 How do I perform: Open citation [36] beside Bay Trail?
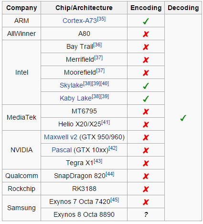coord(97,45)
